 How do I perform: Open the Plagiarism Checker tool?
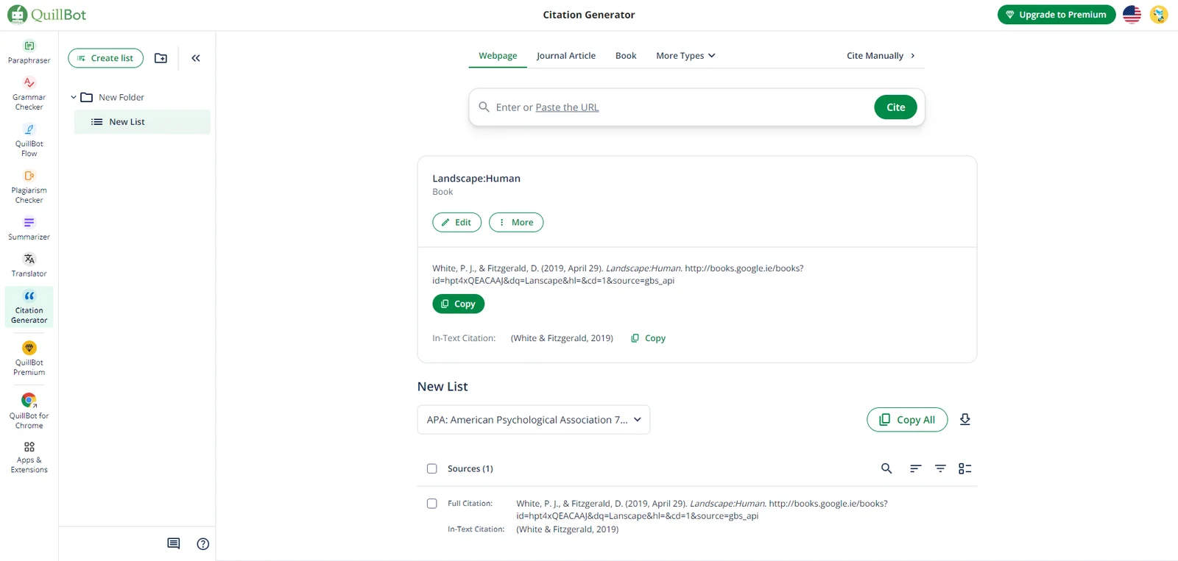pyautogui.click(x=29, y=187)
